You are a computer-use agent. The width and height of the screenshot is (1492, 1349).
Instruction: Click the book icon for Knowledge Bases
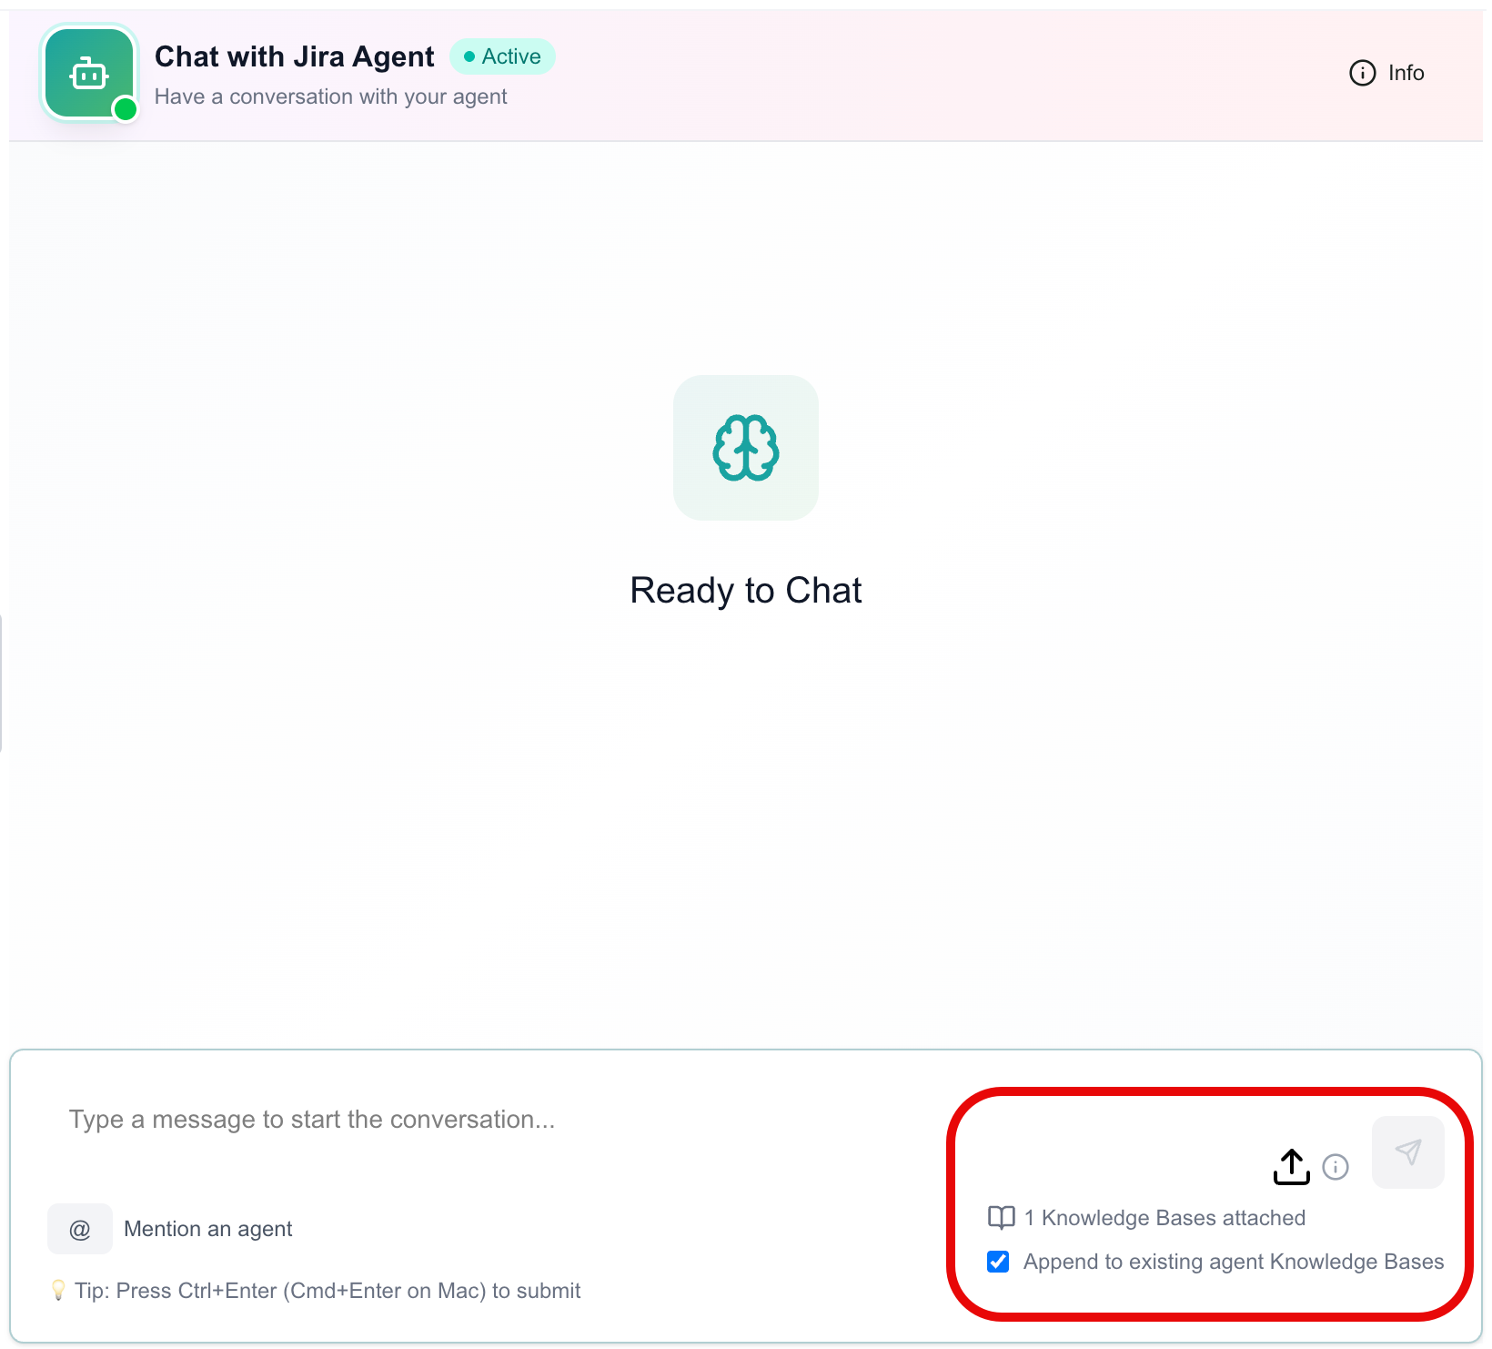pos(1002,1218)
